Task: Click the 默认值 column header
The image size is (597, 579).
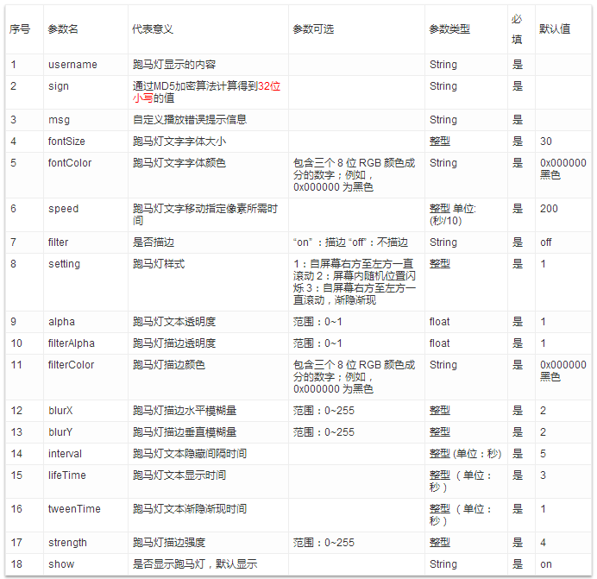Action: 555,29
